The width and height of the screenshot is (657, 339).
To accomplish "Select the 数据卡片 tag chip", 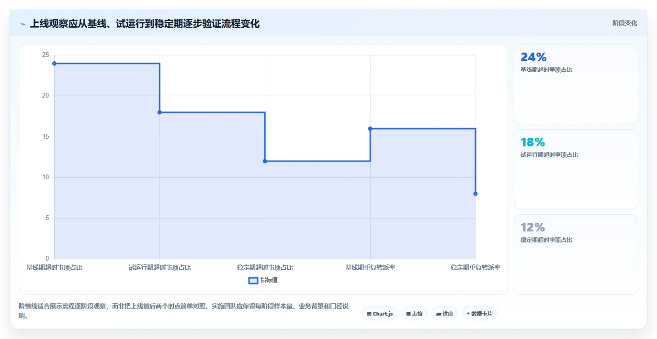I will click(x=479, y=314).
